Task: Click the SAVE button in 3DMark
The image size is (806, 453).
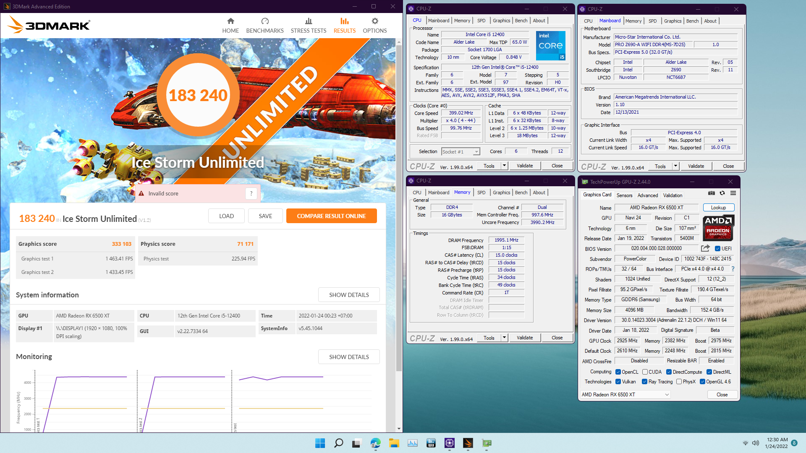Action: (x=265, y=216)
